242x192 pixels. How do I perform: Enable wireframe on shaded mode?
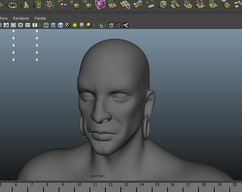tap(60, 25)
